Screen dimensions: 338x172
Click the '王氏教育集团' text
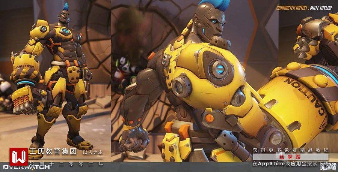click(53, 152)
